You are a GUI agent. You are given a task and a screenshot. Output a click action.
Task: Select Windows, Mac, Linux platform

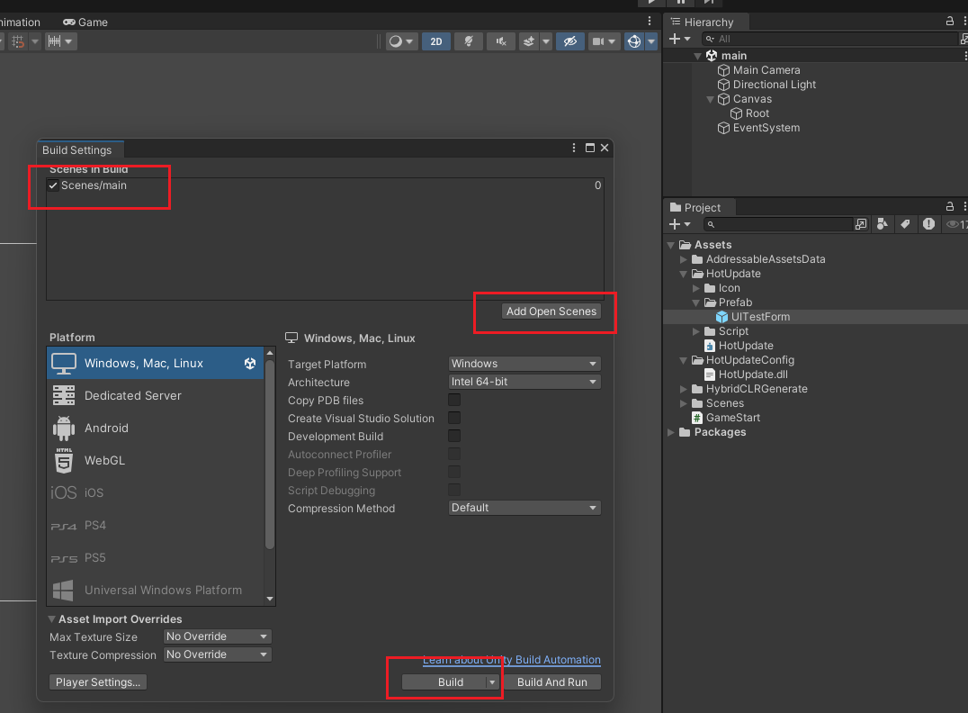coord(156,364)
